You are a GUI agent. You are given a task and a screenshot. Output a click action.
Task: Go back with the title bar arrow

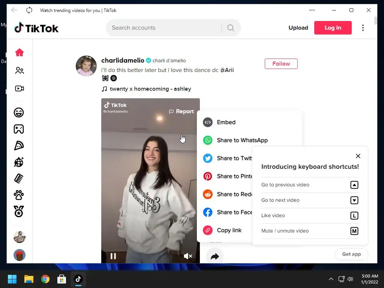14,10
